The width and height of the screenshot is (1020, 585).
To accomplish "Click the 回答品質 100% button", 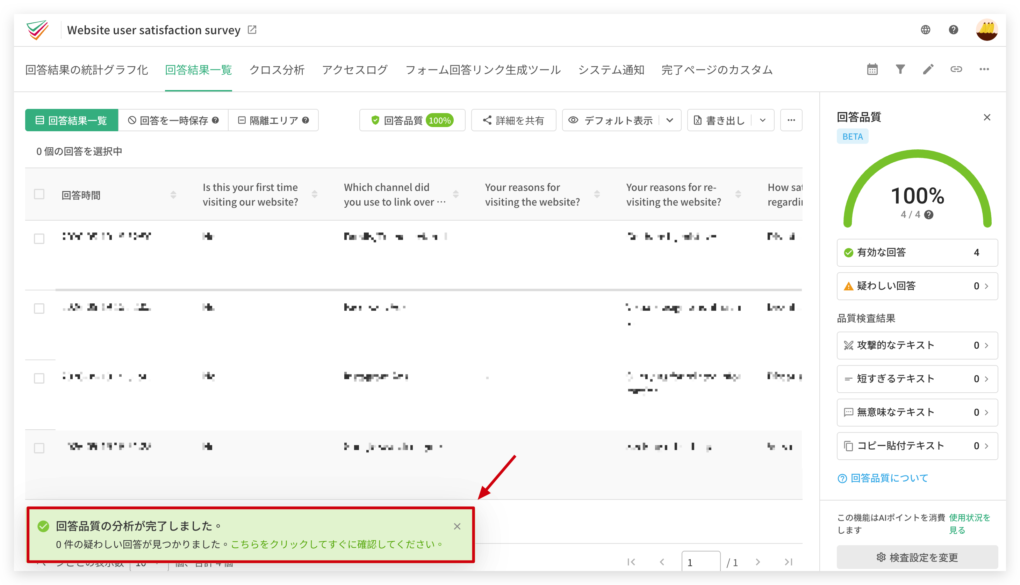I will point(412,120).
